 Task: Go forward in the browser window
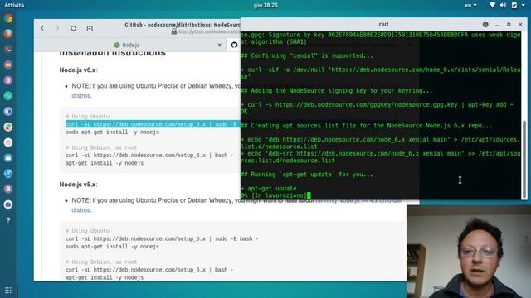click(57, 28)
